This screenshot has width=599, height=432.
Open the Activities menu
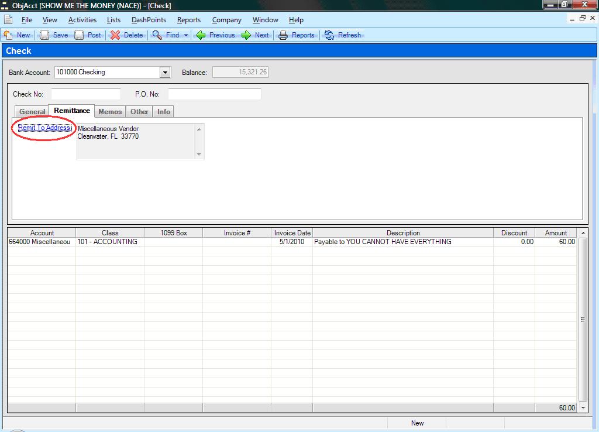pos(82,20)
